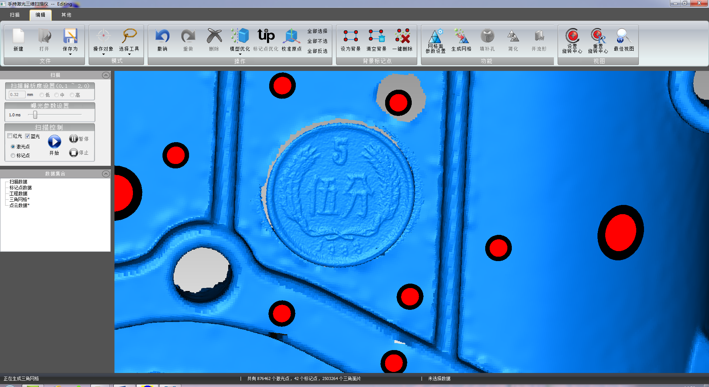Switch to the 扫描 ribbon tab
This screenshot has width=709, height=387.
pyautogui.click(x=15, y=15)
